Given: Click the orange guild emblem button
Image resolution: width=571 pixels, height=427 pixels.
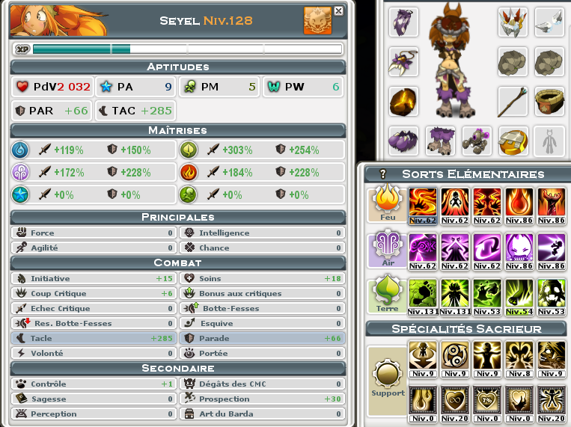Looking at the screenshot, I should 317,20.
